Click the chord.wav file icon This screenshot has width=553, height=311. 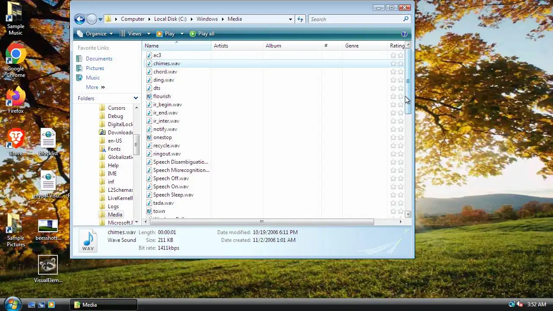point(149,72)
